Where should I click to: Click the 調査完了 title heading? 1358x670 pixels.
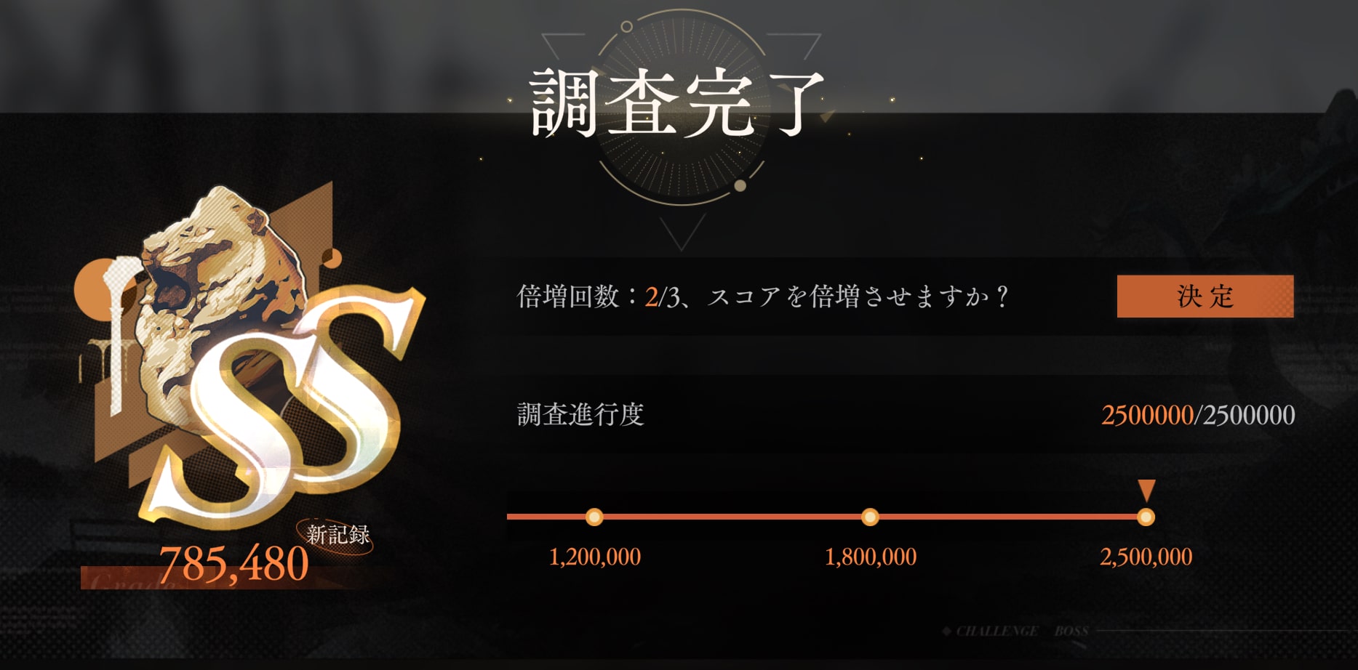(676, 103)
